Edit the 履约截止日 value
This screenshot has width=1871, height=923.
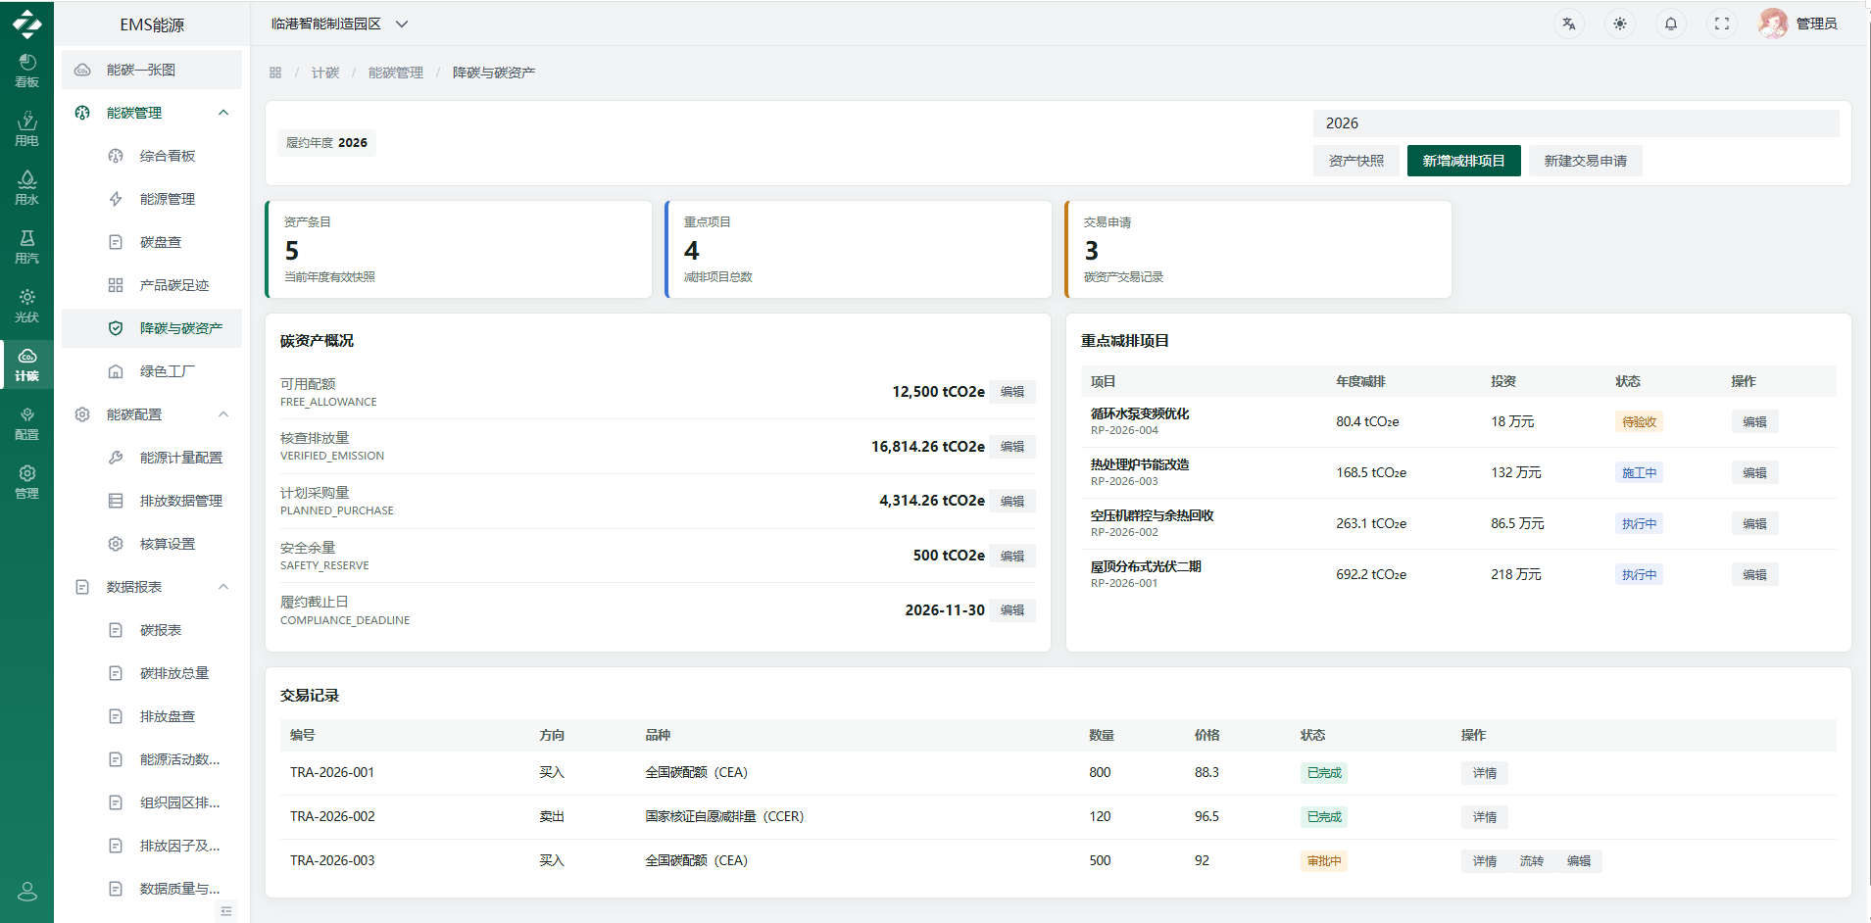tap(1012, 610)
